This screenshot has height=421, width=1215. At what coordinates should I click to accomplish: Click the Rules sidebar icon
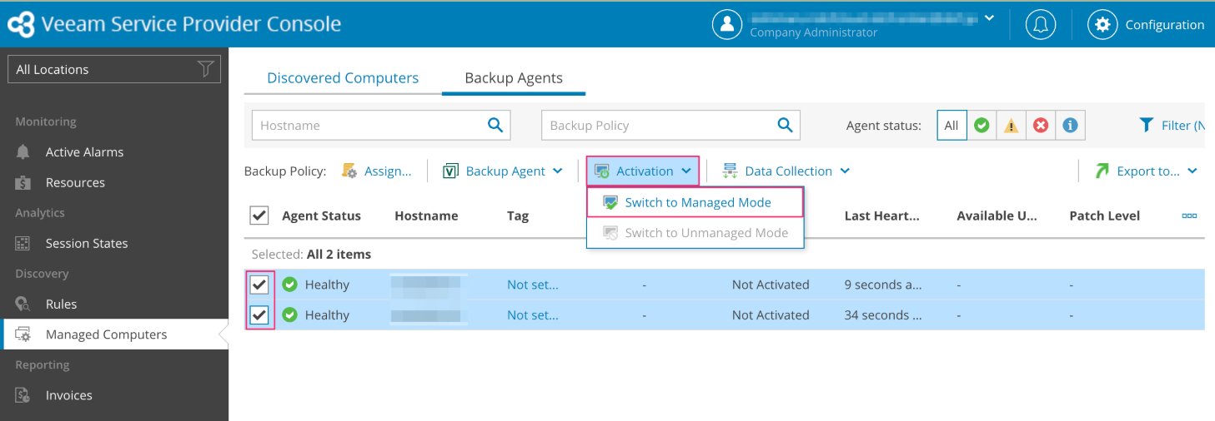tap(23, 304)
